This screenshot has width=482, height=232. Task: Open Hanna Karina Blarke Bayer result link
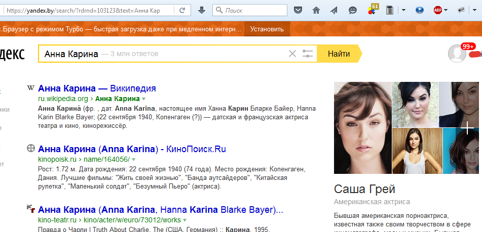pos(161,210)
